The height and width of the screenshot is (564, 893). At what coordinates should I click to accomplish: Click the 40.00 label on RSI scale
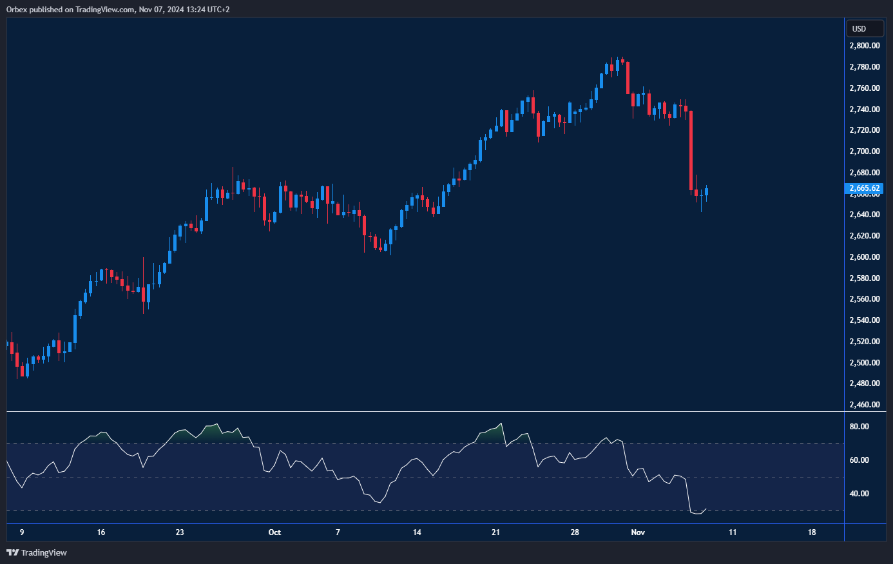[x=859, y=494]
